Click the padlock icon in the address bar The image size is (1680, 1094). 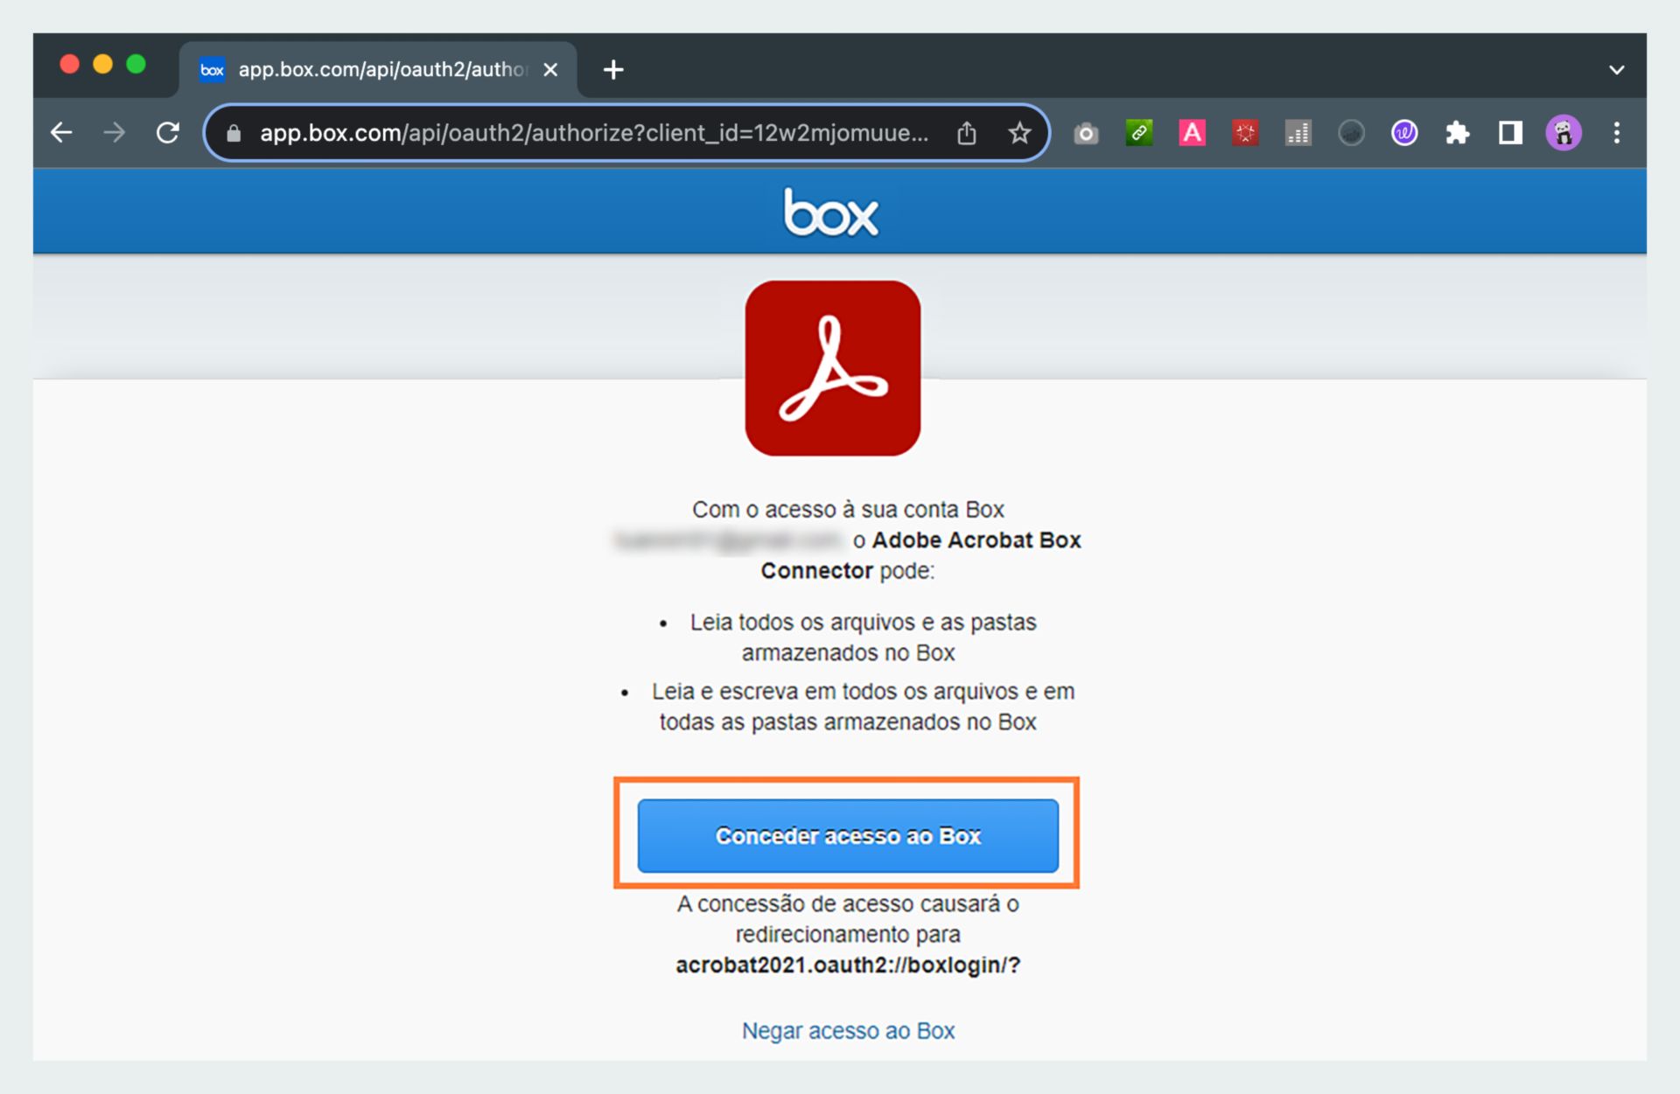pos(233,133)
